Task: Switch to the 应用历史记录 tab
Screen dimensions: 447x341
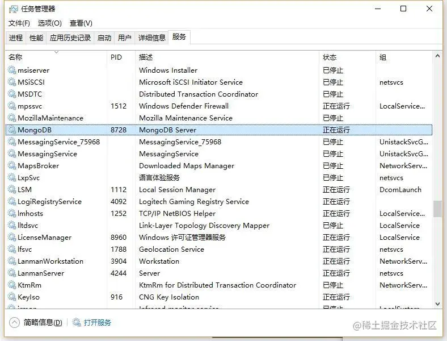Action: 70,38
